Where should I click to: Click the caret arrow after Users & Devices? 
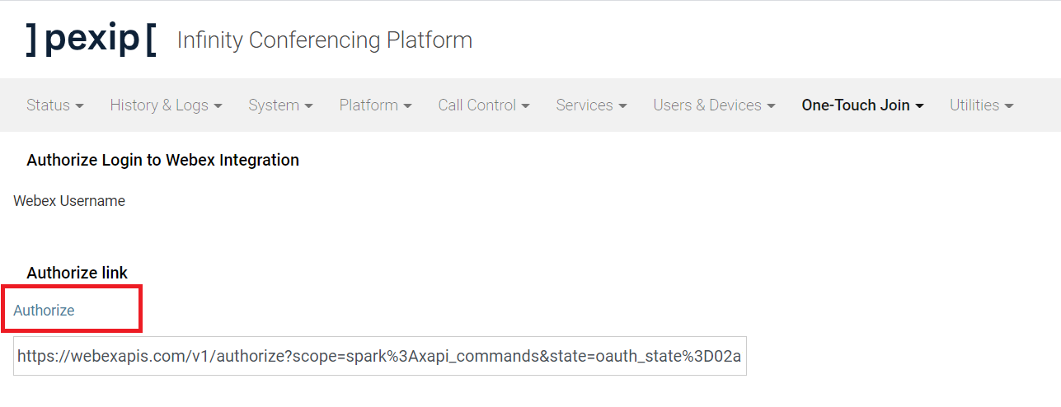pos(772,106)
